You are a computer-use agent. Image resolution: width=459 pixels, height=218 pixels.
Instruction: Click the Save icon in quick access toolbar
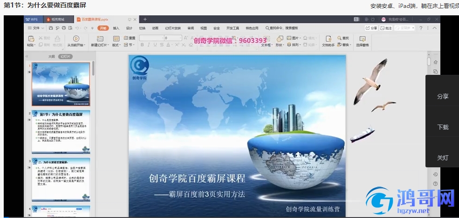pos(51,28)
